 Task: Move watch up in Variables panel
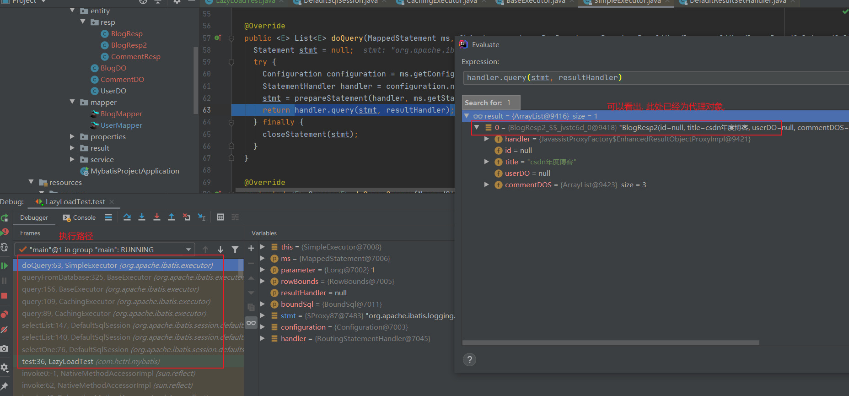pos(251,278)
